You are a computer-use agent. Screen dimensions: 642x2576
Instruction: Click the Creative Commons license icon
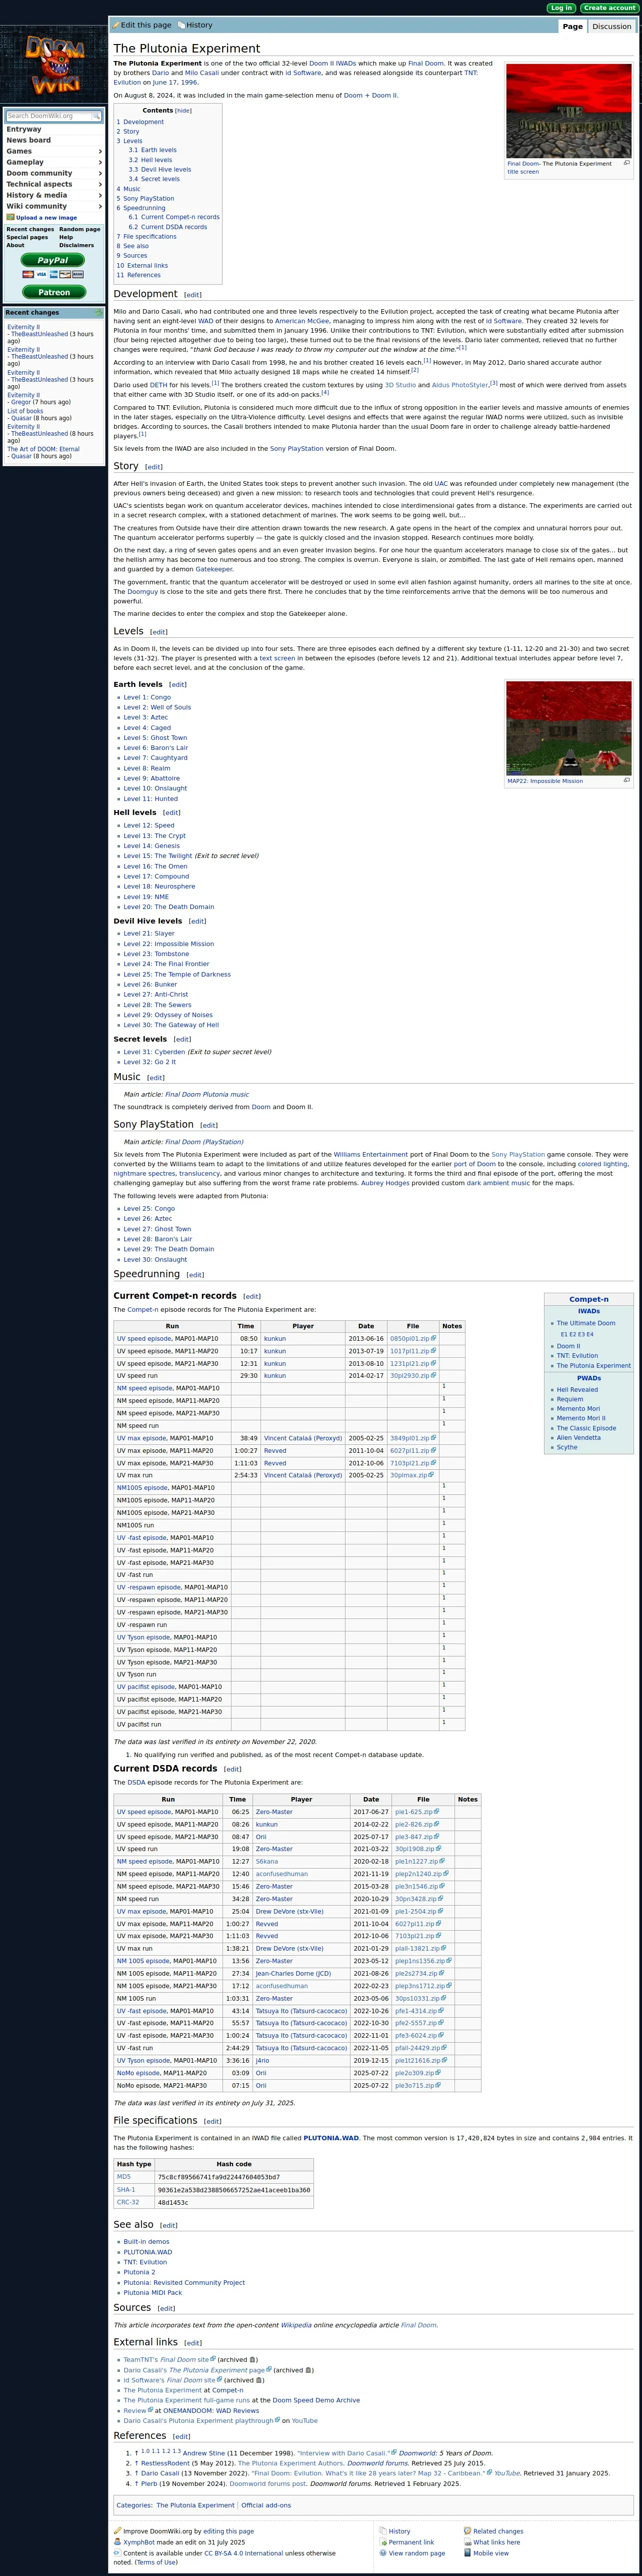(117, 2552)
